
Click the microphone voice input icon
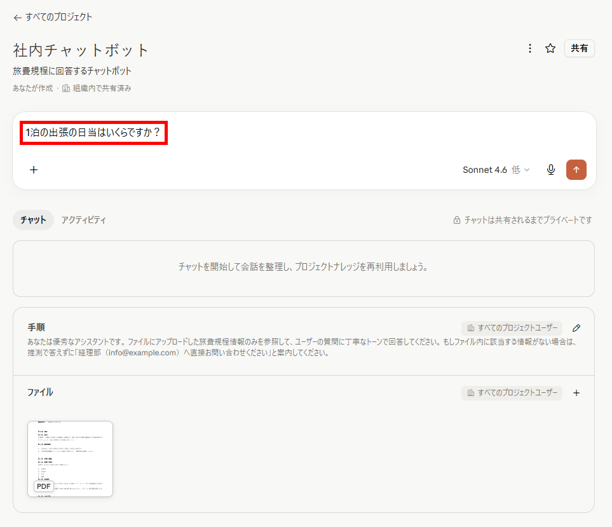click(x=551, y=170)
